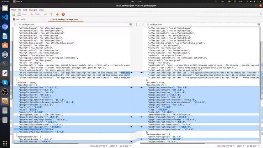Push the @angular/animations block to the right

tap(131, 87)
